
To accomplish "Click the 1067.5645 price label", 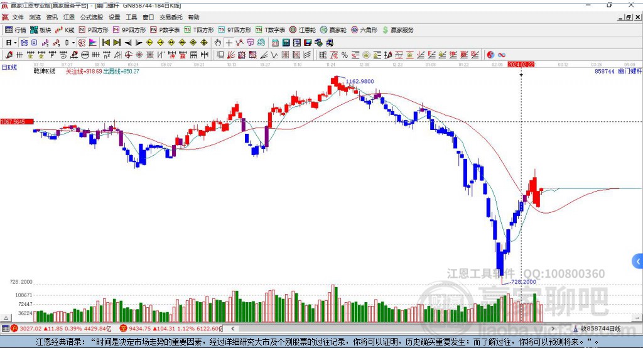I will click(x=17, y=121).
